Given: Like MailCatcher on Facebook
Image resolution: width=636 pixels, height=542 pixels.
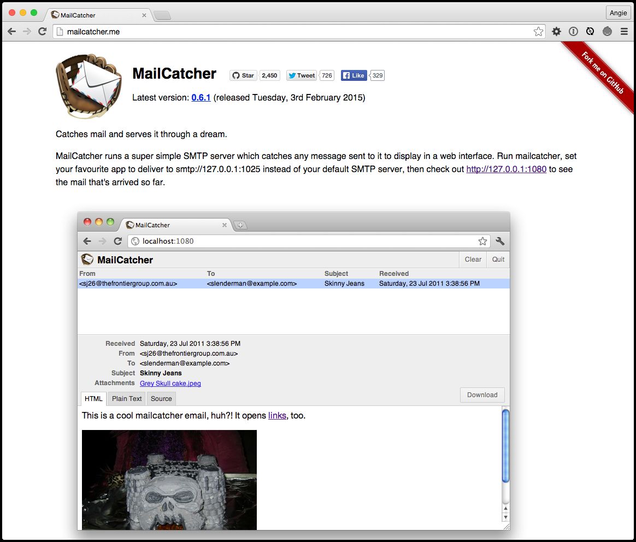Looking at the screenshot, I should pyautogui.click(x=354, y=75).
